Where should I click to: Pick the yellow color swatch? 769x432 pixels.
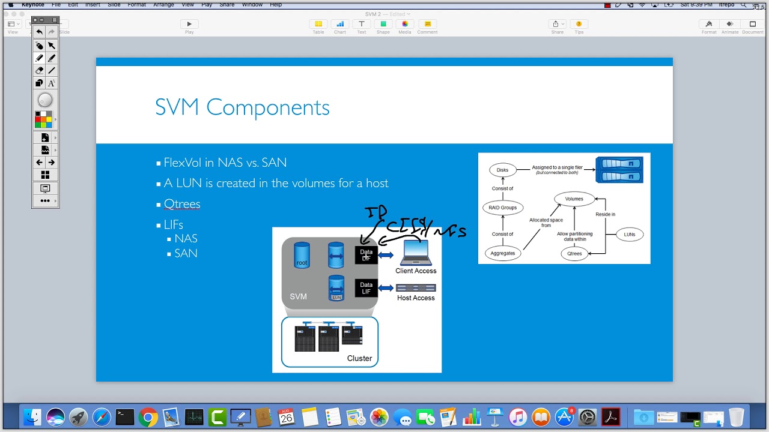click(x=49, y=119)
